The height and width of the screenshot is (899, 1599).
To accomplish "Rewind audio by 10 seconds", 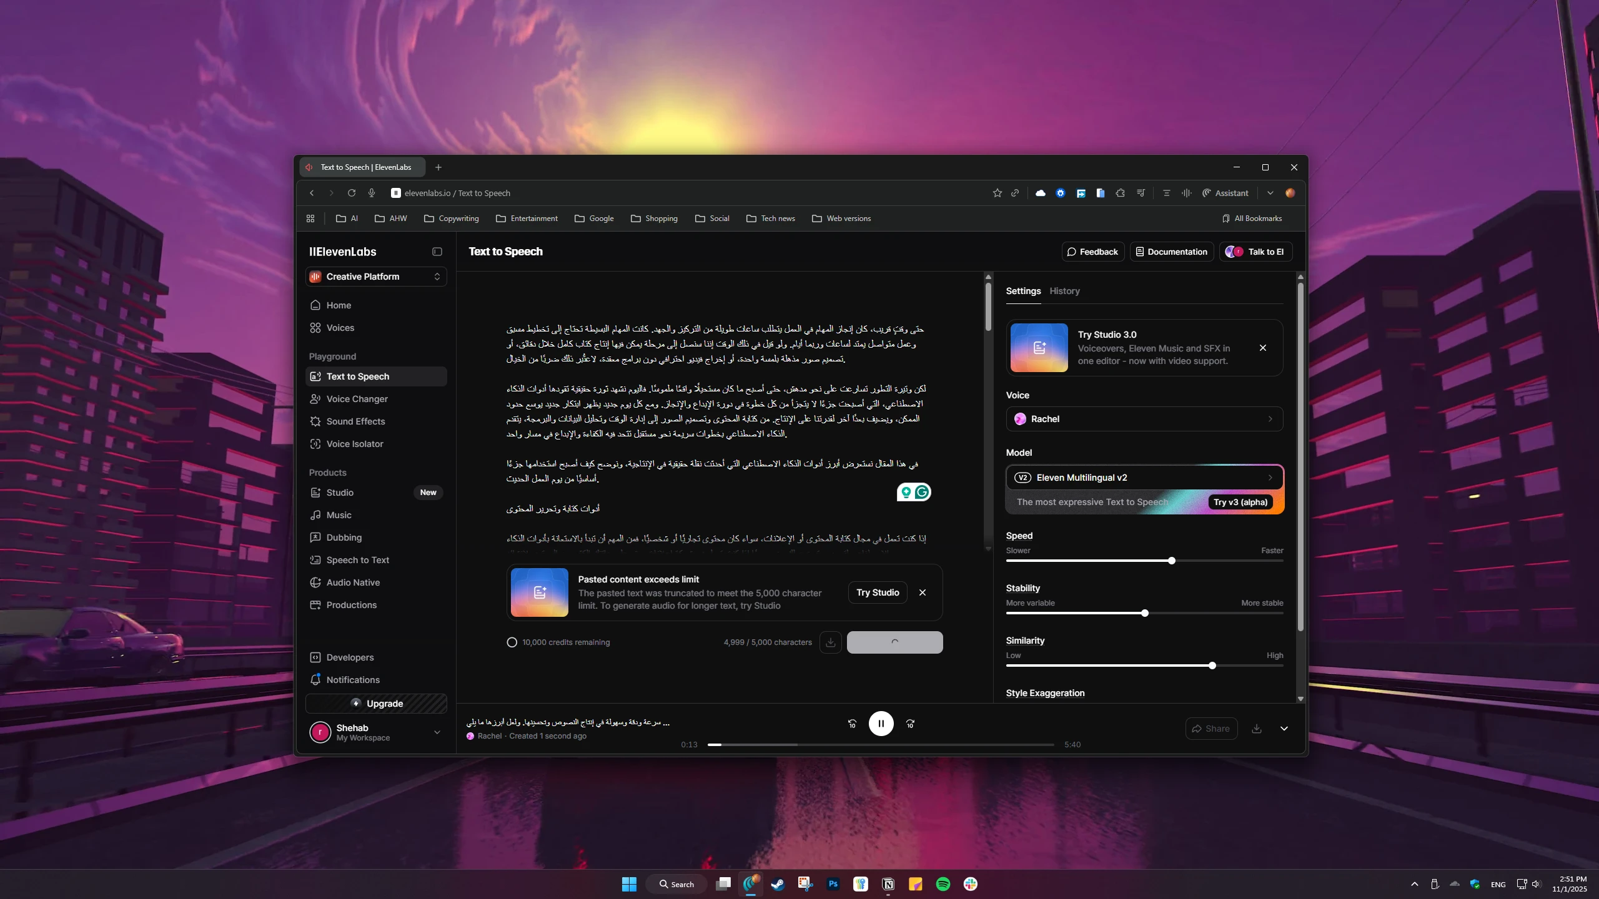I will 852,724.
